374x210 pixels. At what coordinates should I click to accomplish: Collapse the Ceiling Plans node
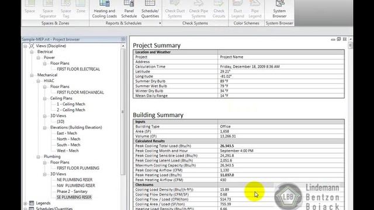pos(44,99)
